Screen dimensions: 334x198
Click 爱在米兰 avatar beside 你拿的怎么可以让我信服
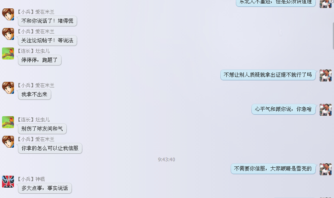click(x=8, y=142)
